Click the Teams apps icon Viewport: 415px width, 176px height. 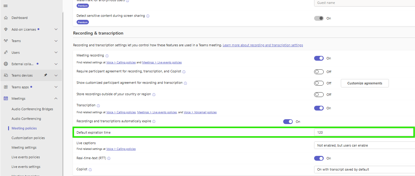(x=6, y=87)
